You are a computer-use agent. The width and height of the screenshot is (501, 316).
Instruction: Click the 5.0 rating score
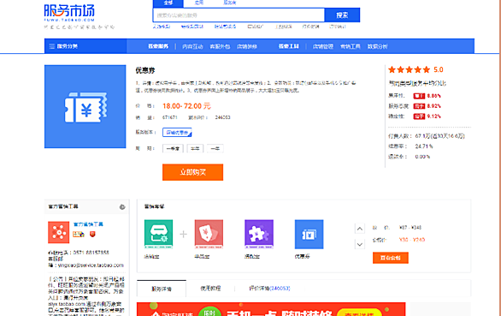click(x=439, y=70)
